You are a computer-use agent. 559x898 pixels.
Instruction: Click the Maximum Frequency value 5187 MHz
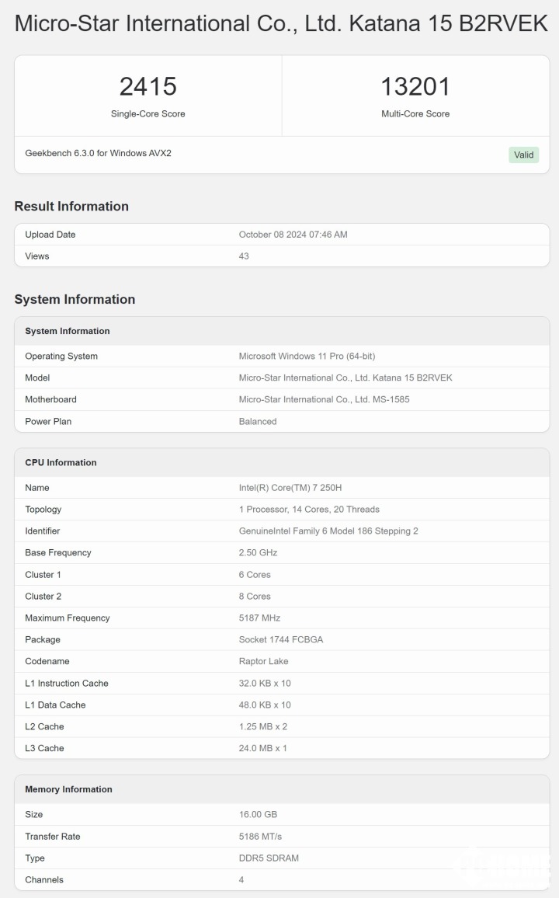click(x=259, y=618)
